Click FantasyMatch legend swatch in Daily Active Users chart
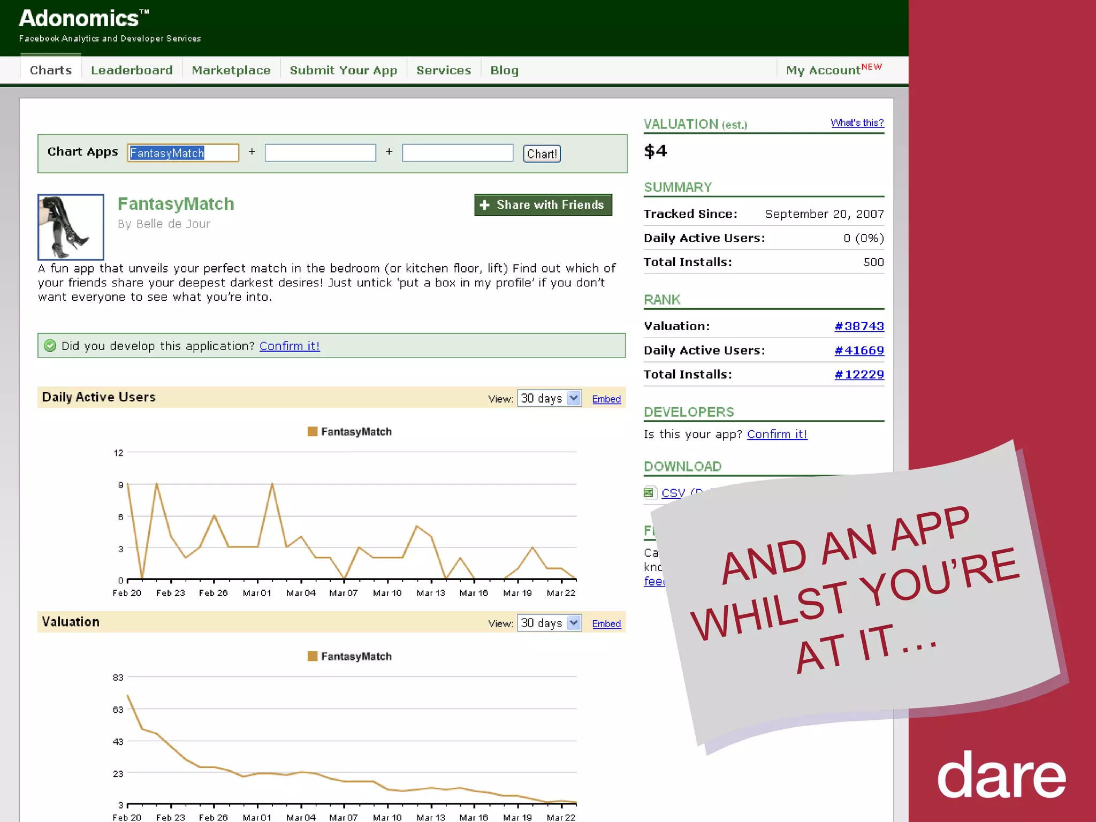The width and height of the screenshot is (1096, 822). (313, 431)
